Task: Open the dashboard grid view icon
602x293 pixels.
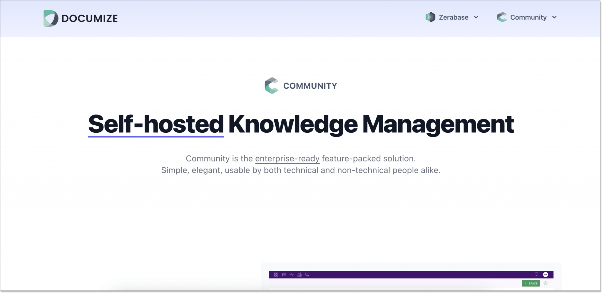Action: point(276,275)
